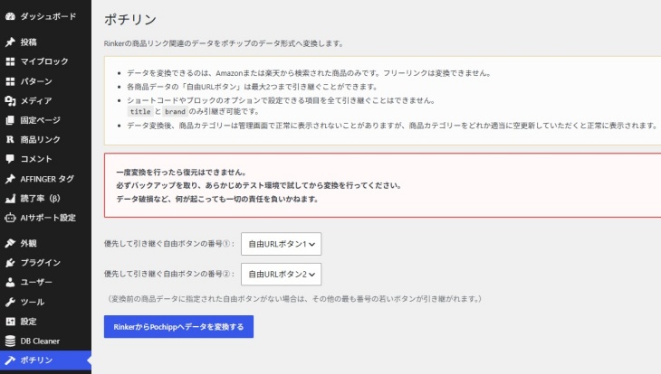Click label 優先して引き継ぐ自由ボタンの番号②
Screen dimensions: 661x374
[x=169, y=274]
